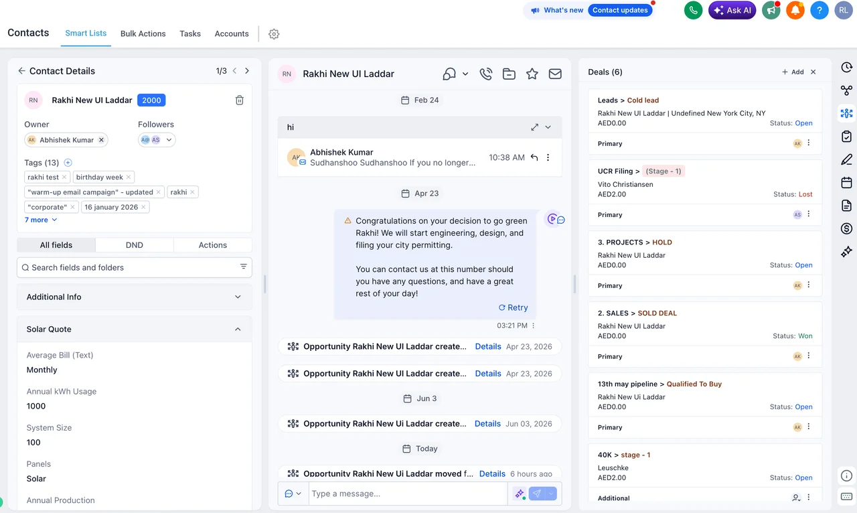Open the sparkle AI icon in right sidebar

(x=846, y=252)
